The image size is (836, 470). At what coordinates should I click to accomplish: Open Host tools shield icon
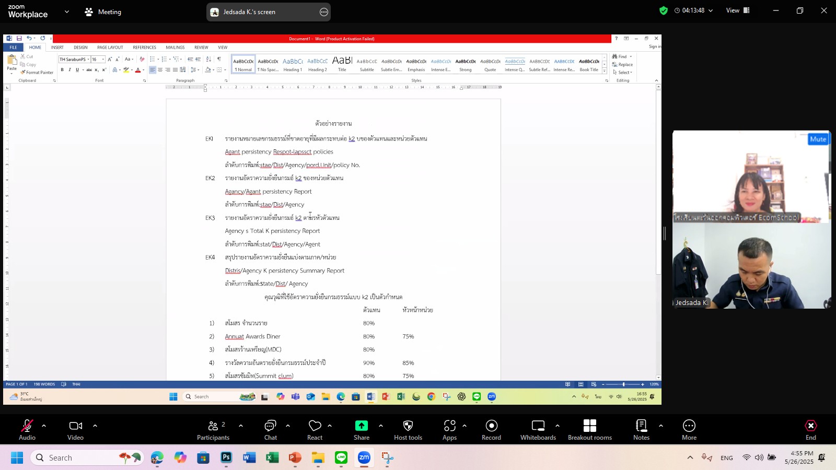tap(408, 426)
